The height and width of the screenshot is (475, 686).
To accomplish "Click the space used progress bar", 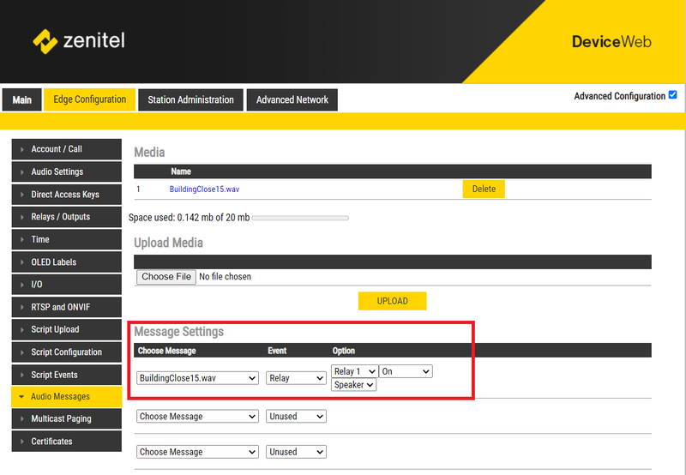I will [301, 218].
